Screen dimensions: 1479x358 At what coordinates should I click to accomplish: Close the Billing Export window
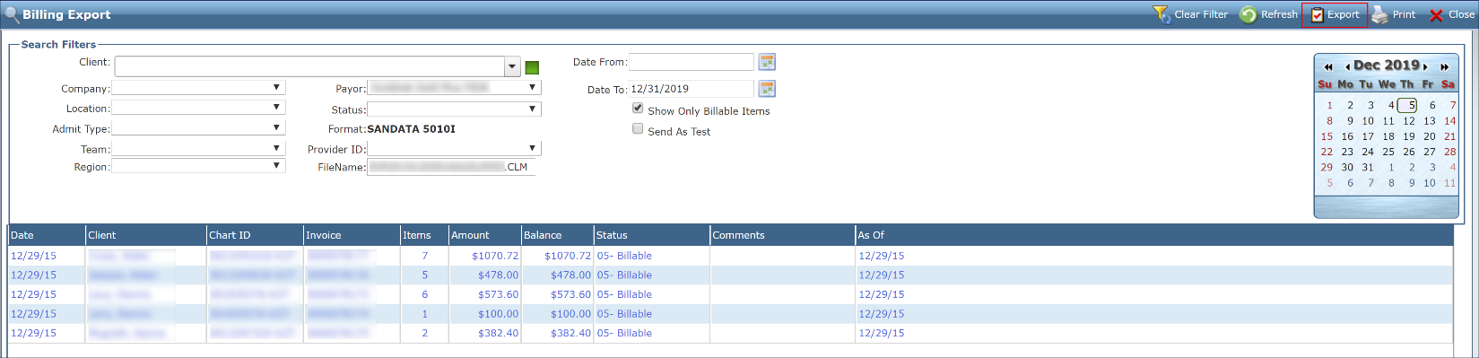tap(1451, 14)
